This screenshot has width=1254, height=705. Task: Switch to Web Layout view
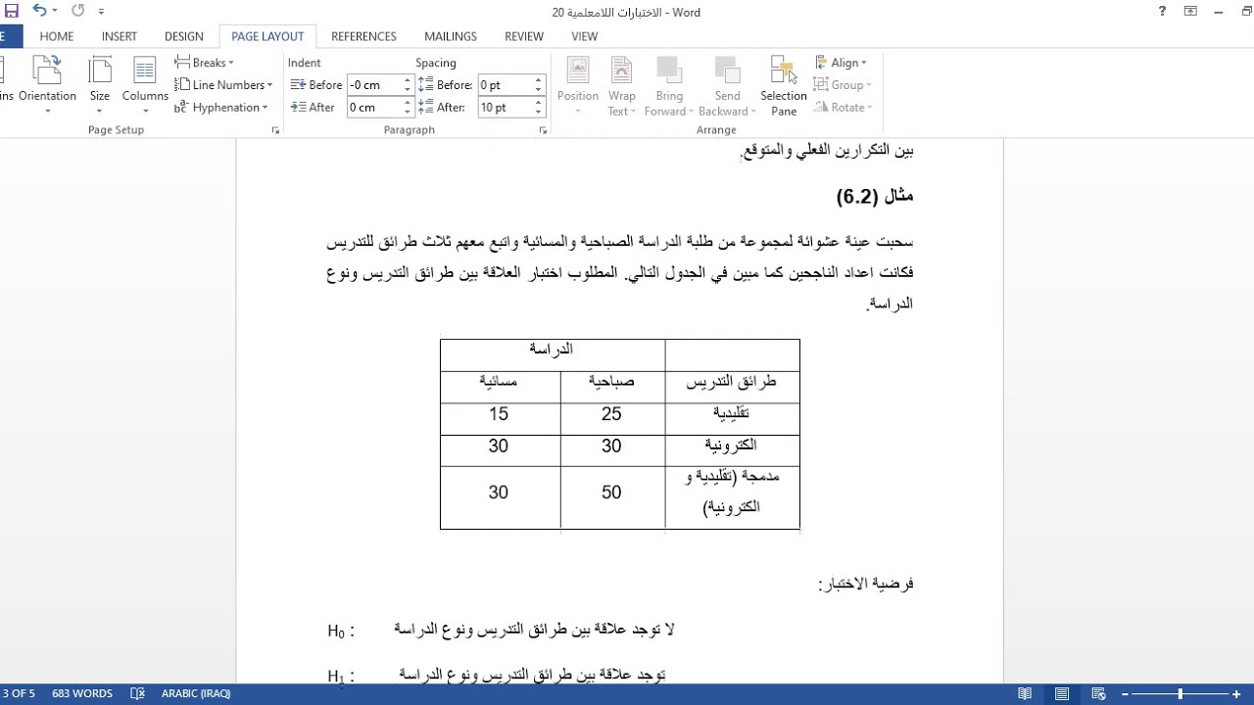1098,693
